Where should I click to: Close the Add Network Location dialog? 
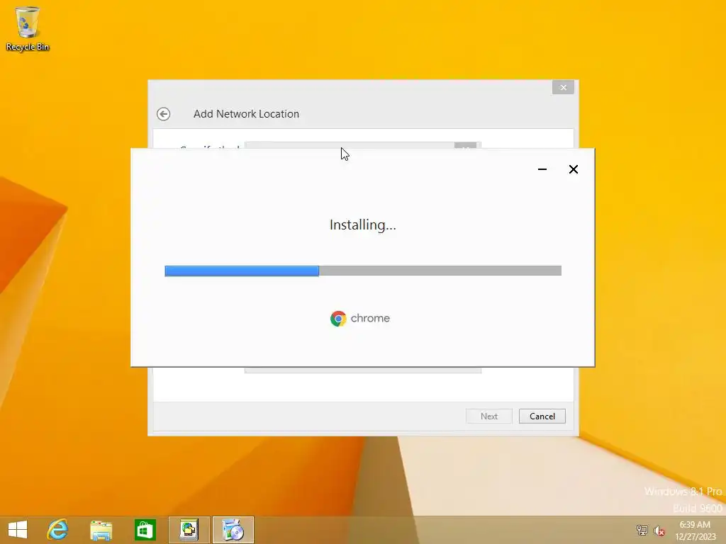pyautogui.click(x=563, y=87)
